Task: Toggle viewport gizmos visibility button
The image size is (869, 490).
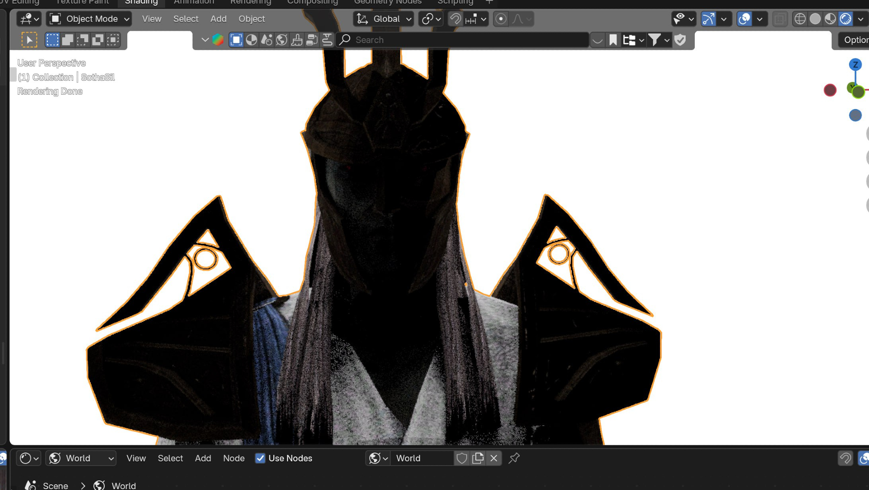Action: coord(709,19)
